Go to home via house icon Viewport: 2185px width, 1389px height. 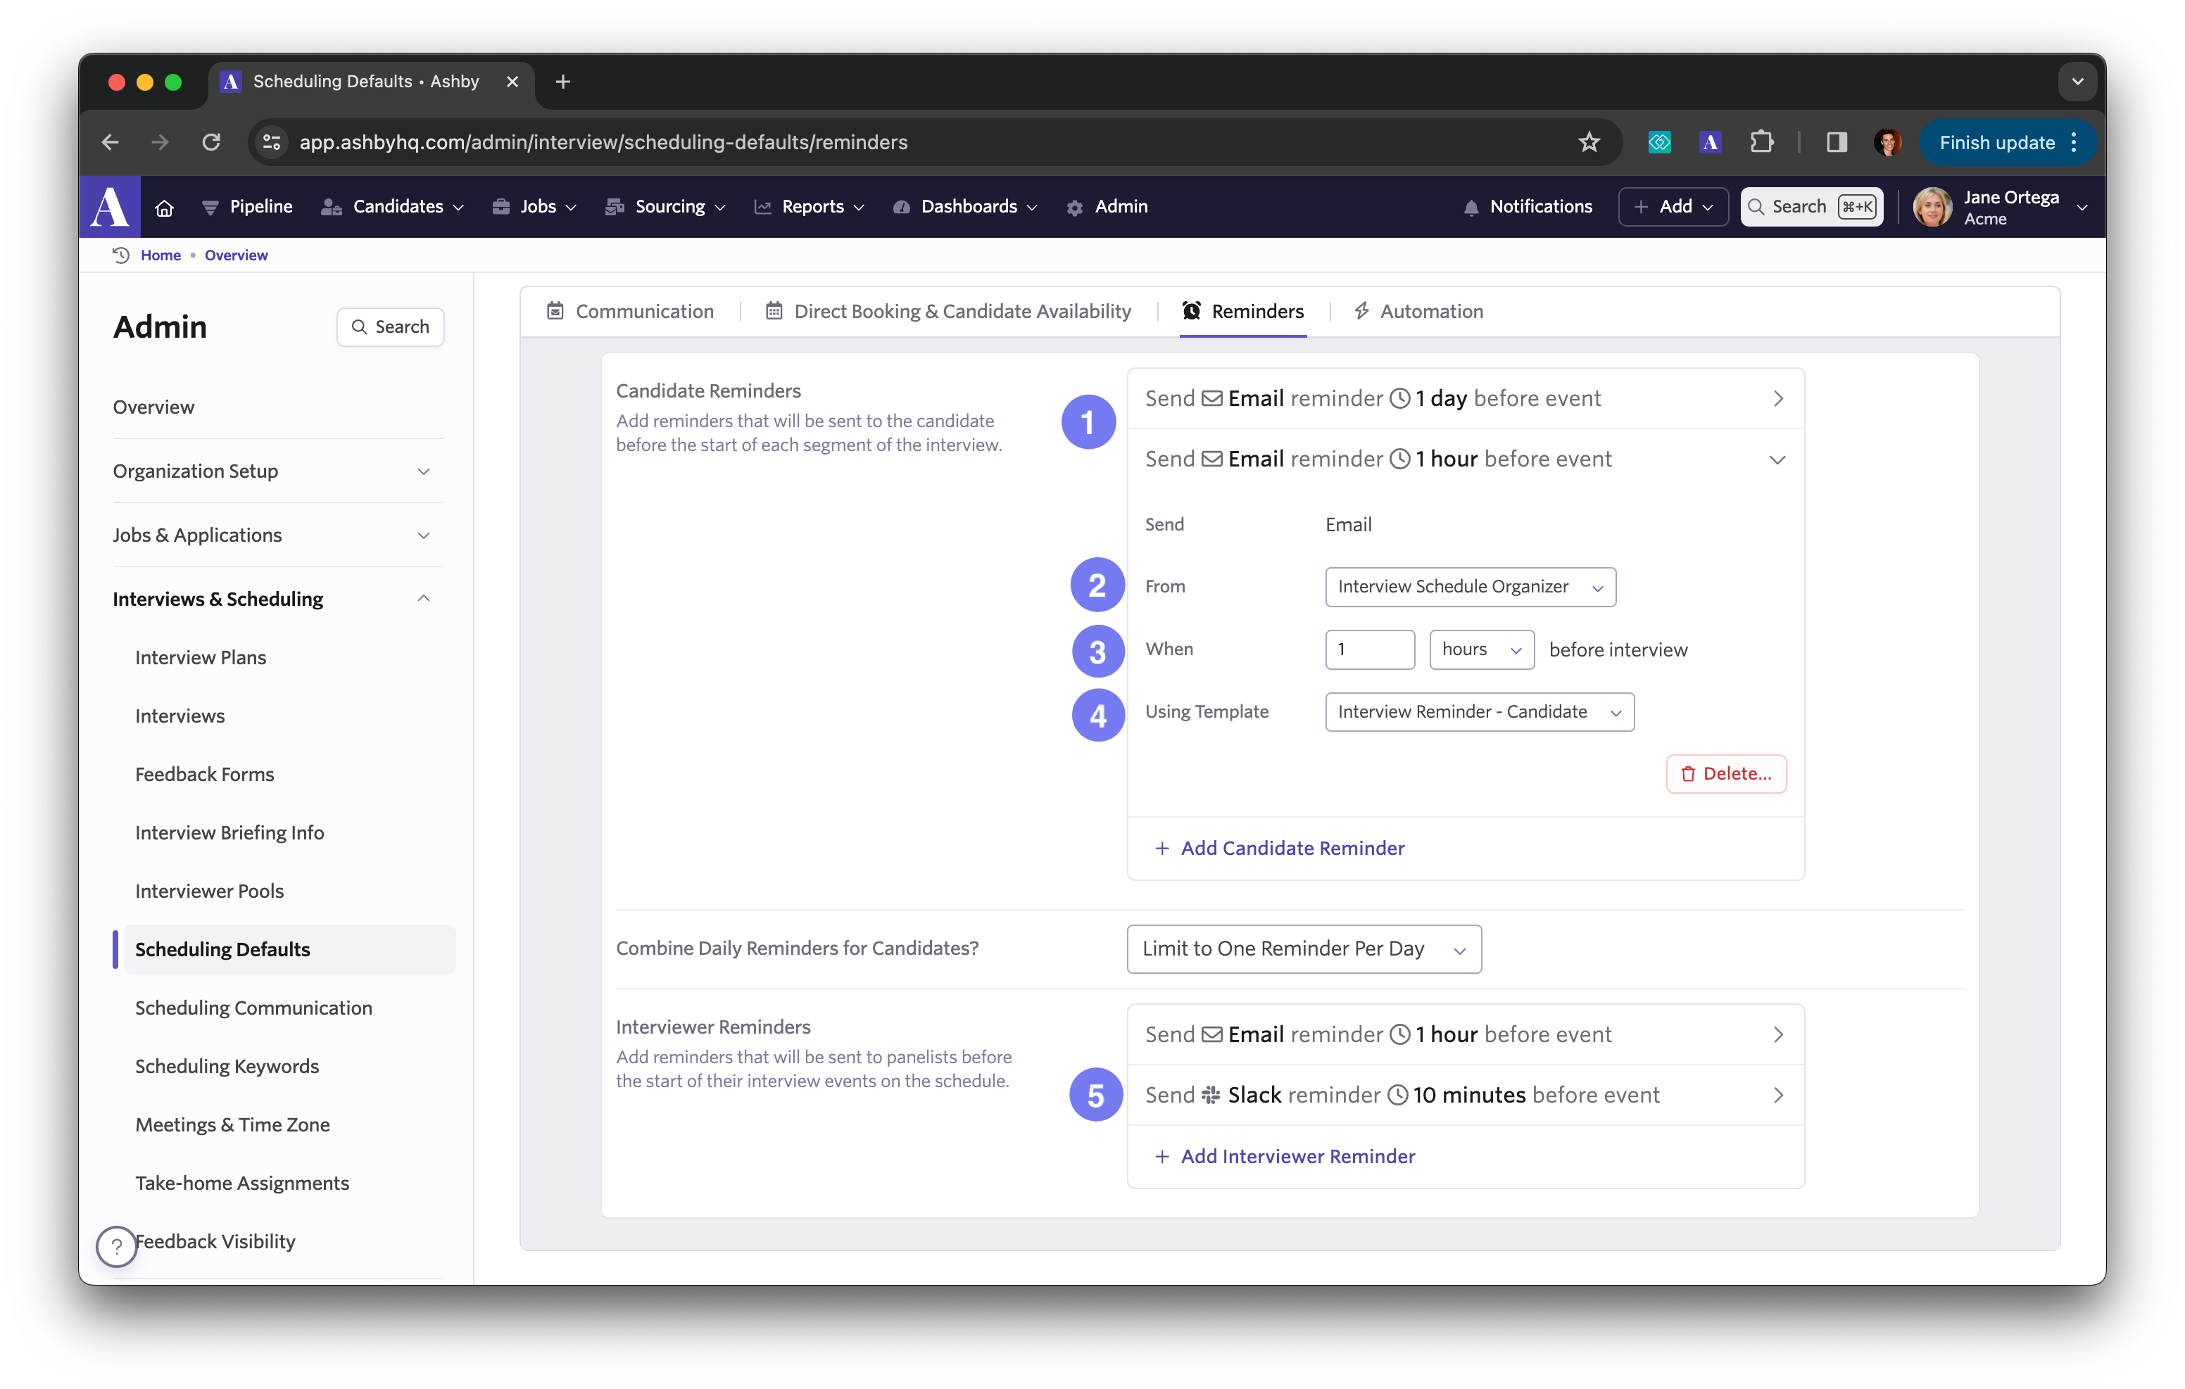[164, 208]
